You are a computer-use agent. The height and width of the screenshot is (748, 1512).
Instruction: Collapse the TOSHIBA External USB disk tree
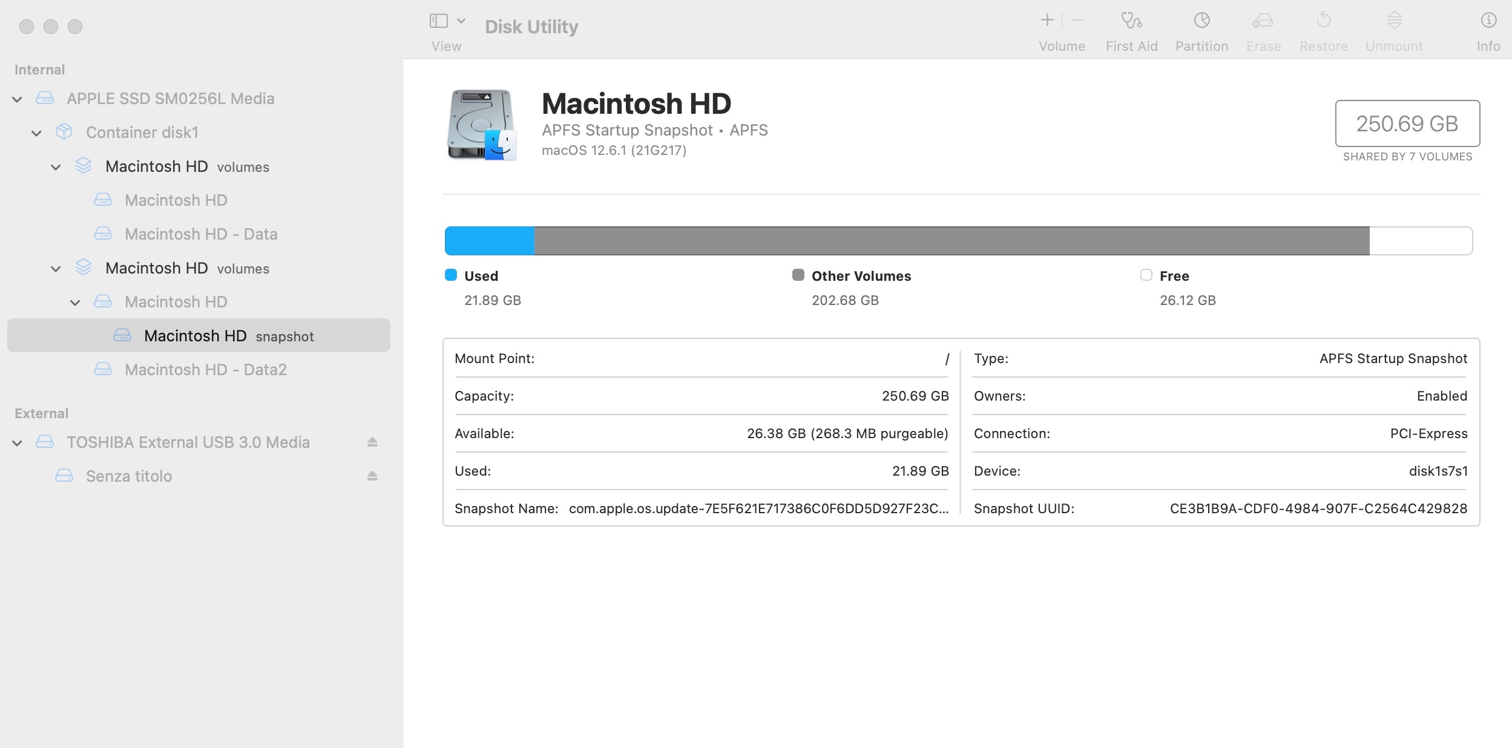click(18, 443)
